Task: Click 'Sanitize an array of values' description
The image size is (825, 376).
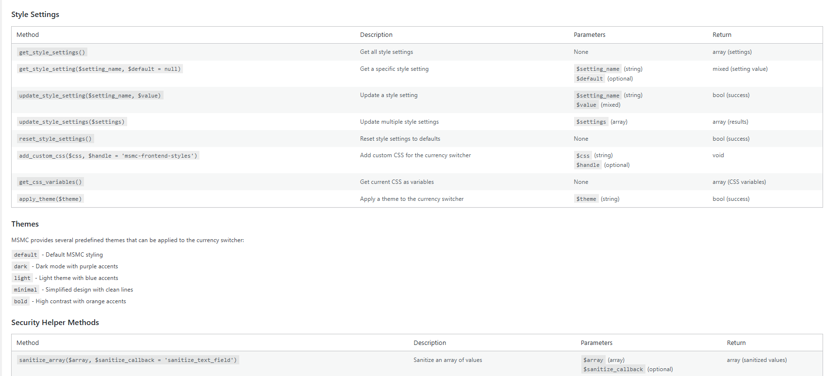Action: (x=448, y=360)
